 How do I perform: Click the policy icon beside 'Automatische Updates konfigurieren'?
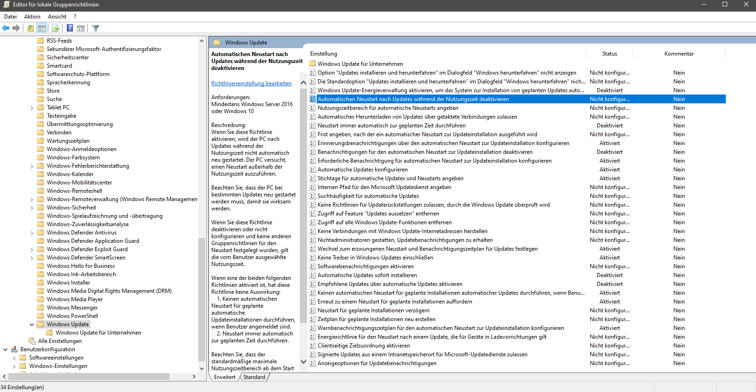click(x=313, y=170)
